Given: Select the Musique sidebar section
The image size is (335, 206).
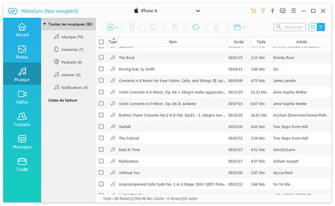Looking at the screenshot, I should coord(22,74).
